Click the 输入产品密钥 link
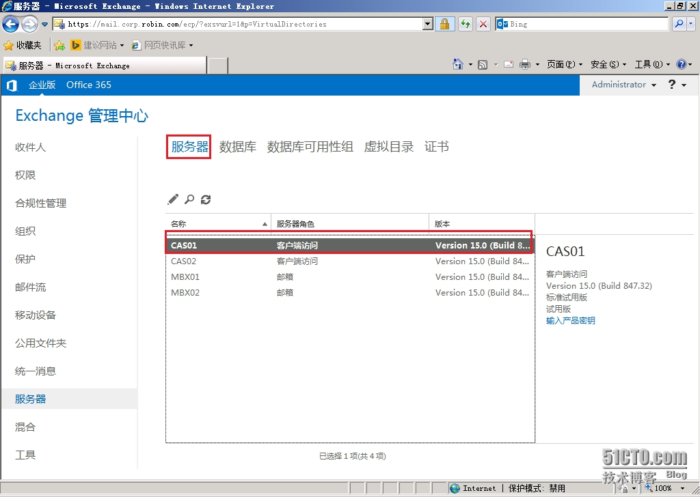Image resolution: width=700 pixels, height=497 pixels. [x=570, y=320]
